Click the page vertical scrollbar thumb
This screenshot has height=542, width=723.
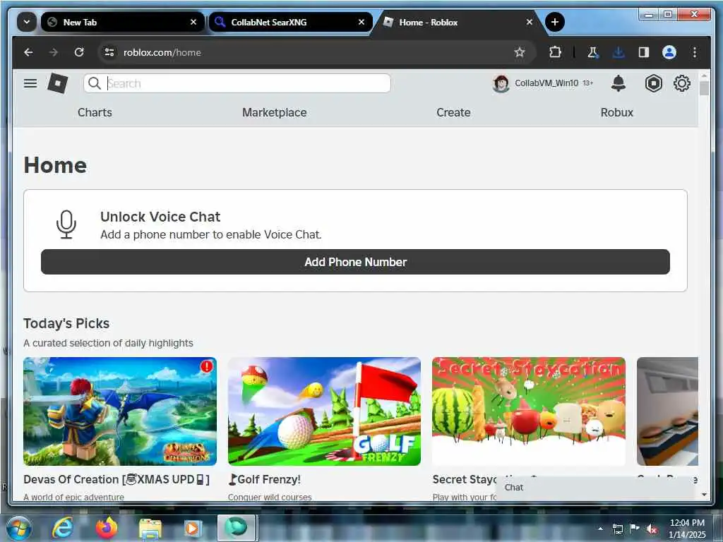704,88
